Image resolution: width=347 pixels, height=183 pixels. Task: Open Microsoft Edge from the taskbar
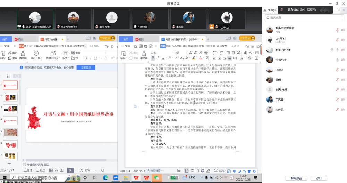tap(105, 178)
